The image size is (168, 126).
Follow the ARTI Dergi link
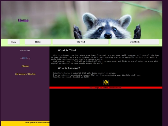(25, 58)
